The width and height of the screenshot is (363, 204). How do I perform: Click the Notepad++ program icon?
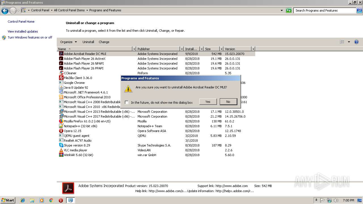coord(61,126)
